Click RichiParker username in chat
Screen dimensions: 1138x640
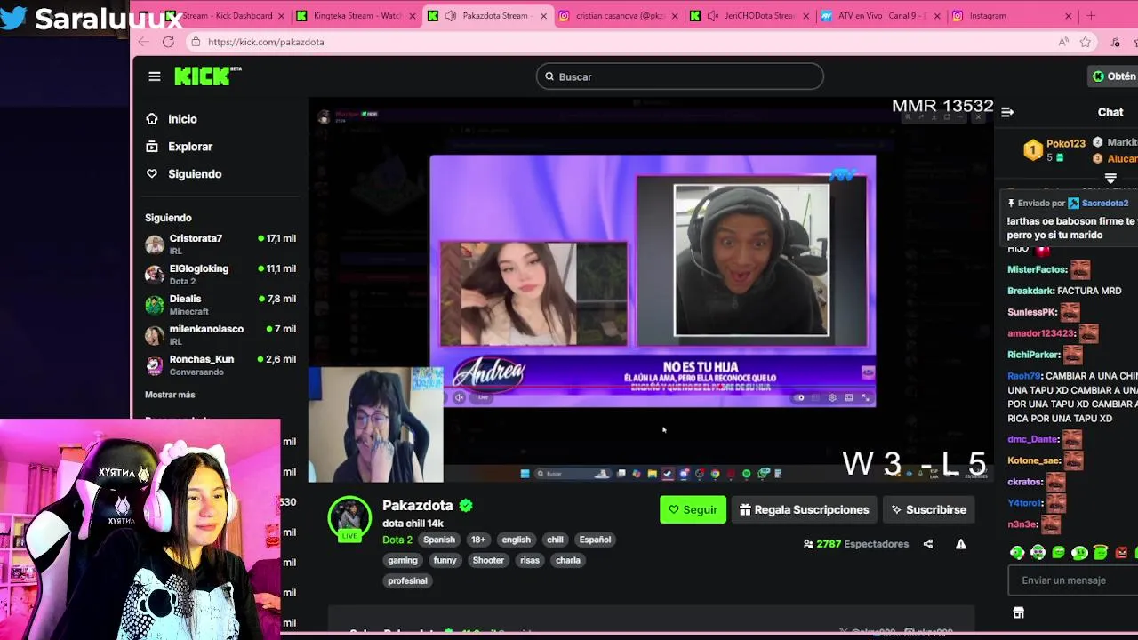(1034, 355)
